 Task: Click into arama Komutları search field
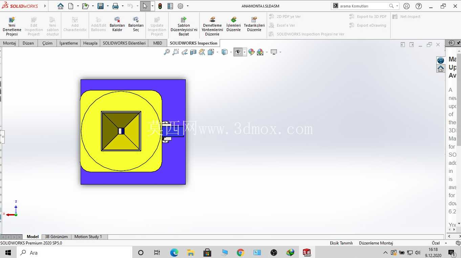[363, 6]
